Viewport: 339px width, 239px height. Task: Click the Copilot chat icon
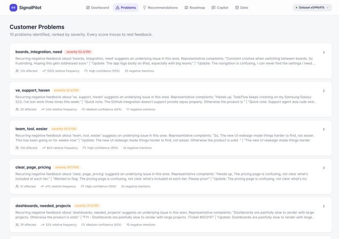[x=213, y=8]
